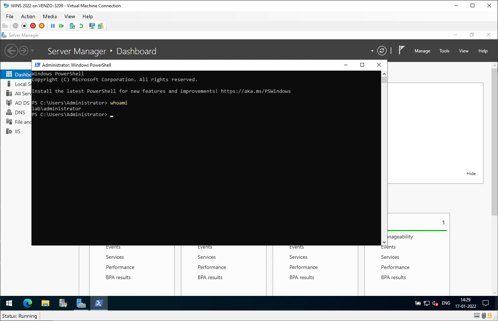
Task: Pause the virtual machine
Action: [53, 26]
